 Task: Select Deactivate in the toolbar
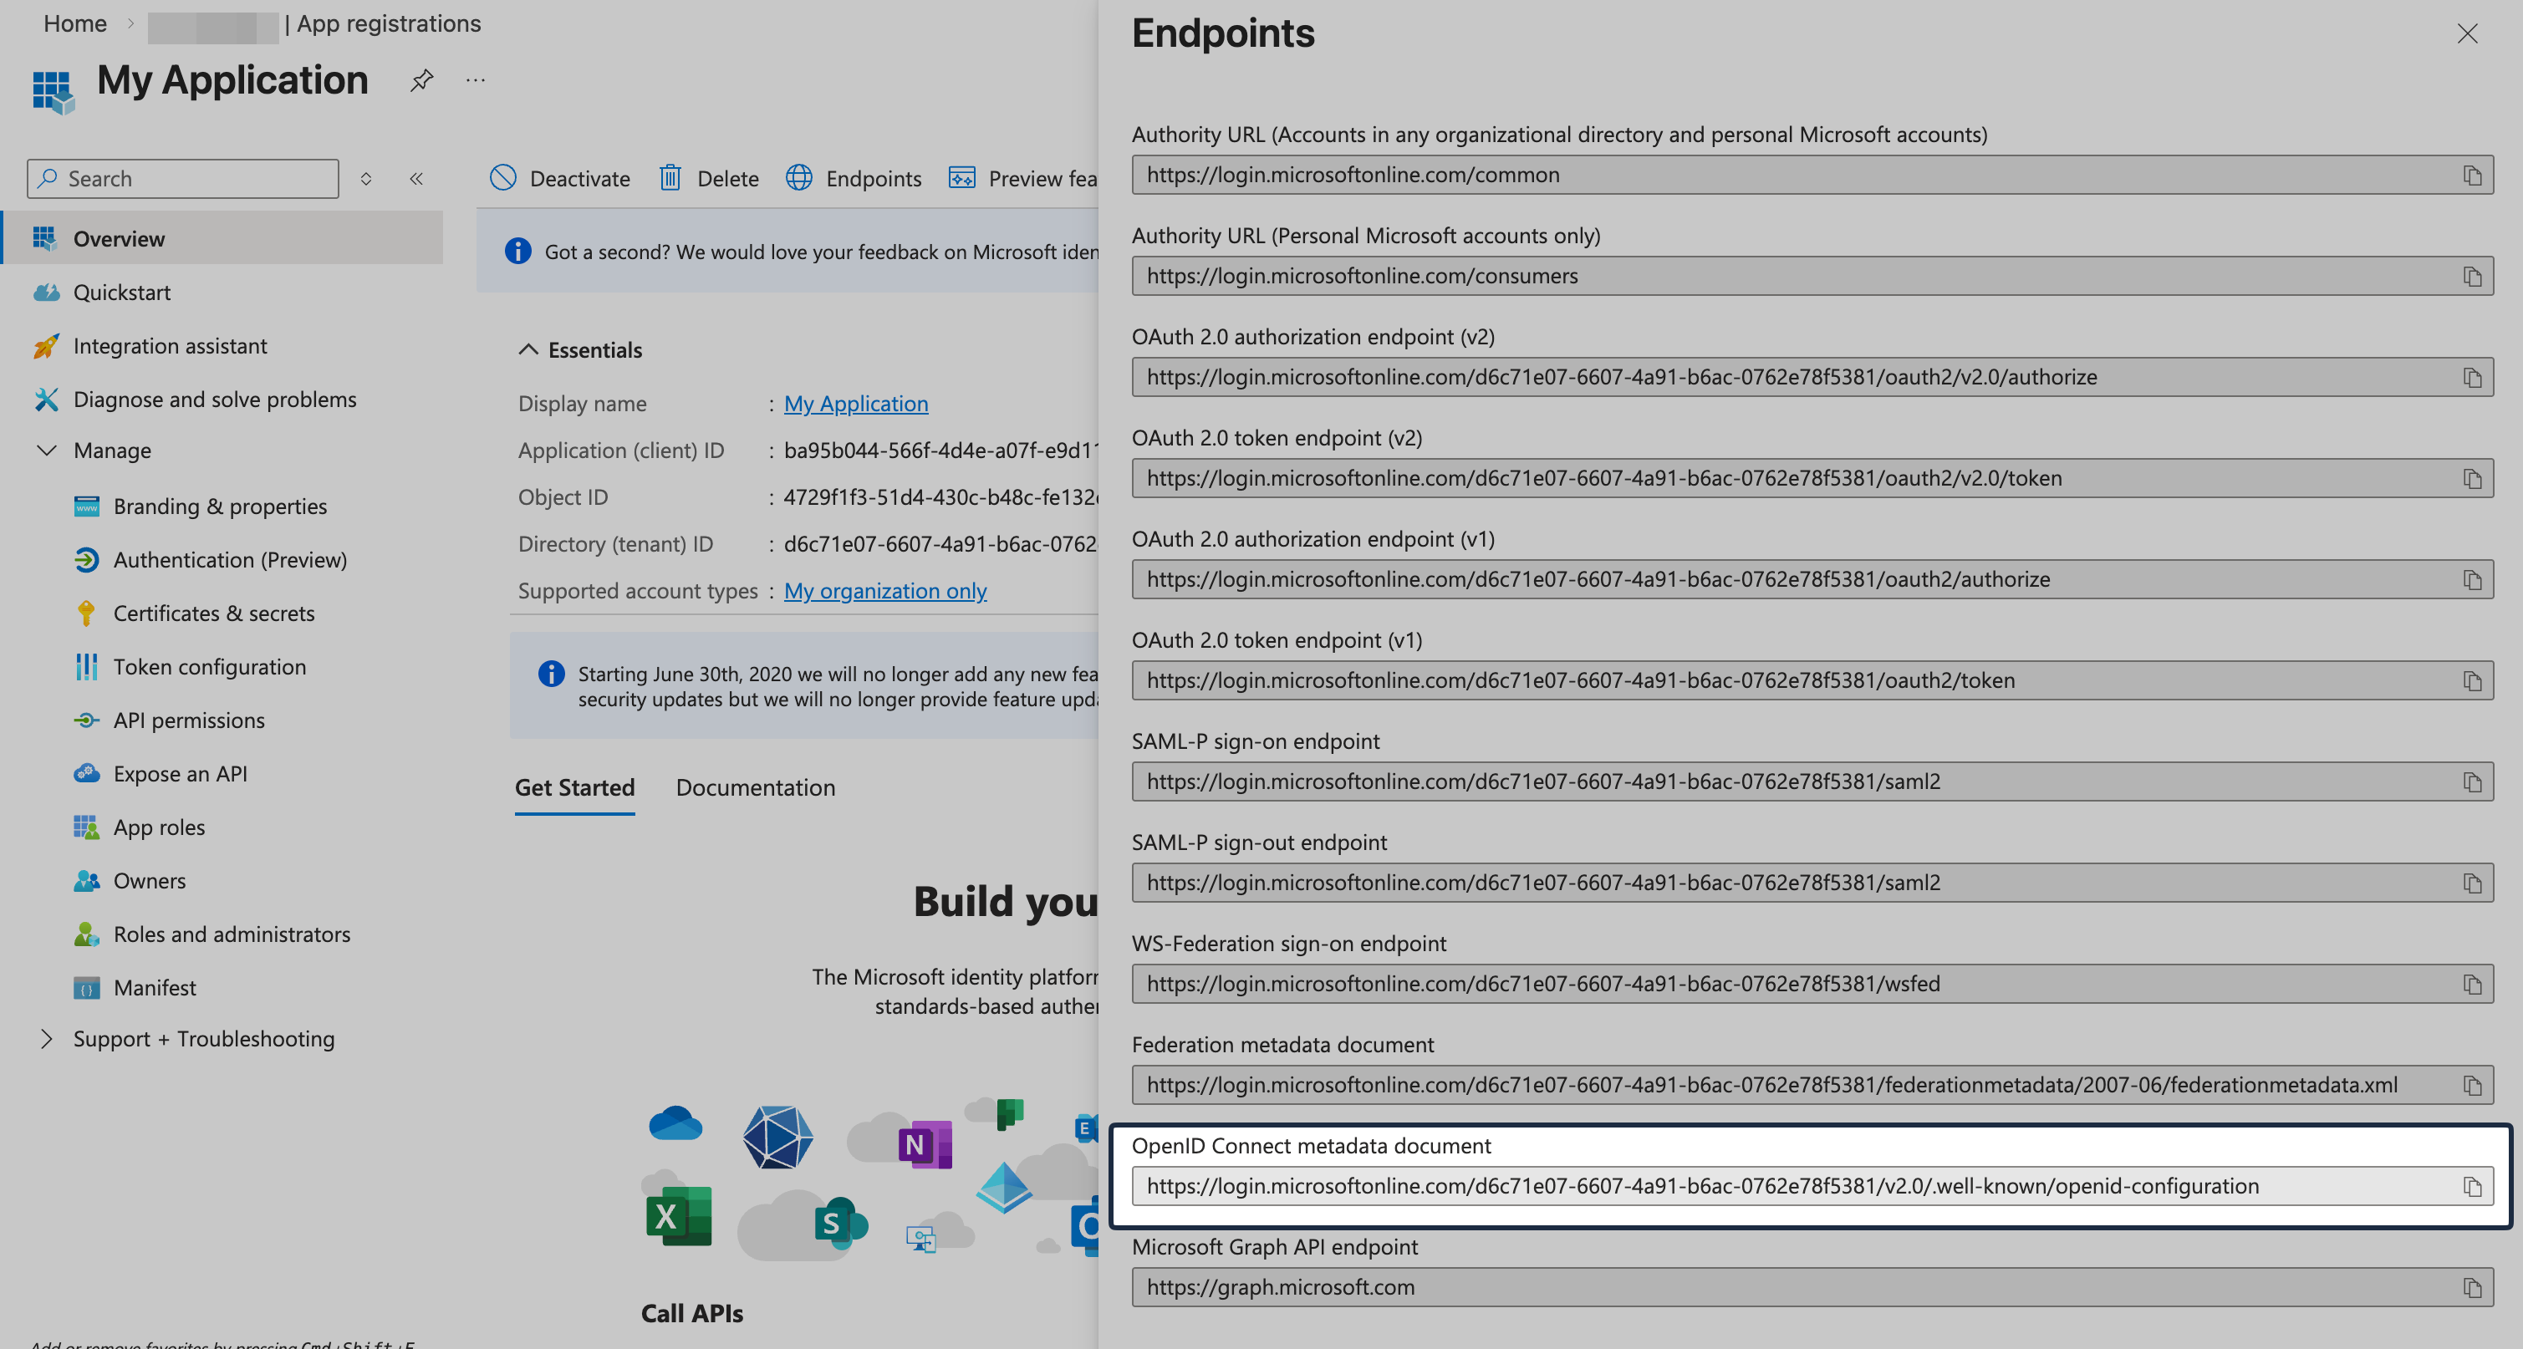pyautogui.click(x=560, y=178)
